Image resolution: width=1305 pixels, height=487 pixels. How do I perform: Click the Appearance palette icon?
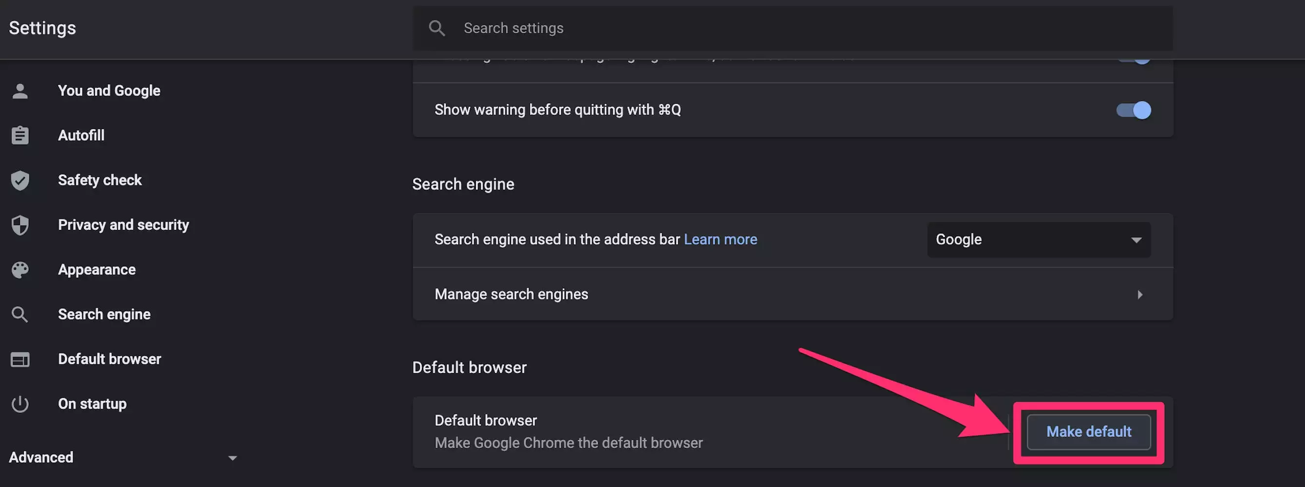point(20,270)
